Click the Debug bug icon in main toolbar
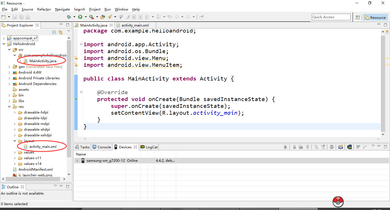390x210 pixels. (x=69, y=17)
